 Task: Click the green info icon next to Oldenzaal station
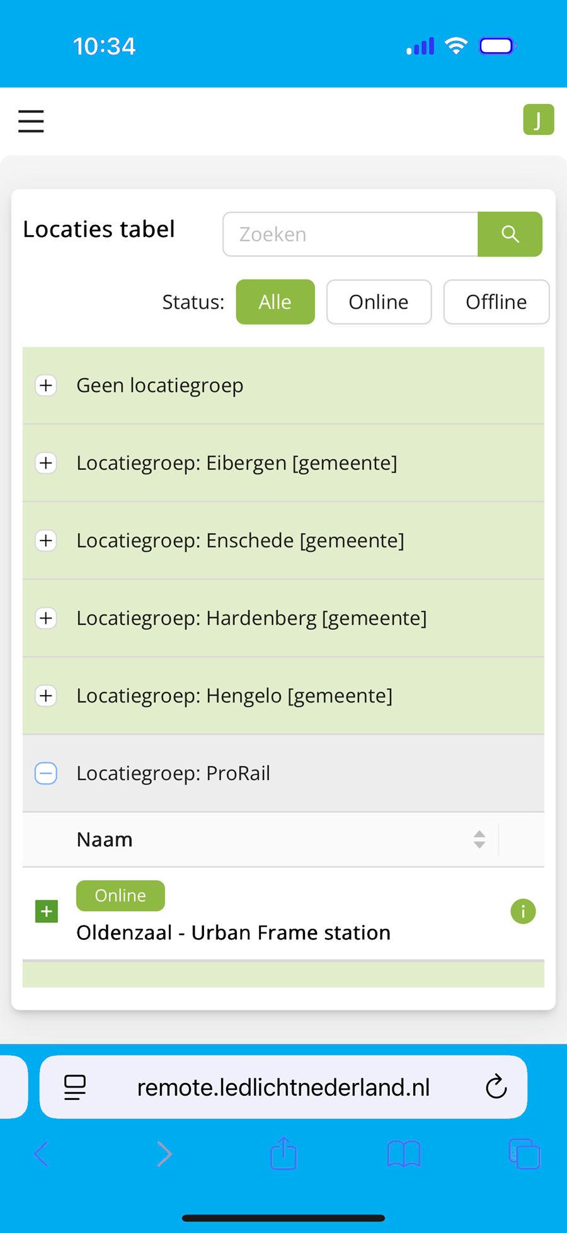pyautogui.click(x=523, y=911)
